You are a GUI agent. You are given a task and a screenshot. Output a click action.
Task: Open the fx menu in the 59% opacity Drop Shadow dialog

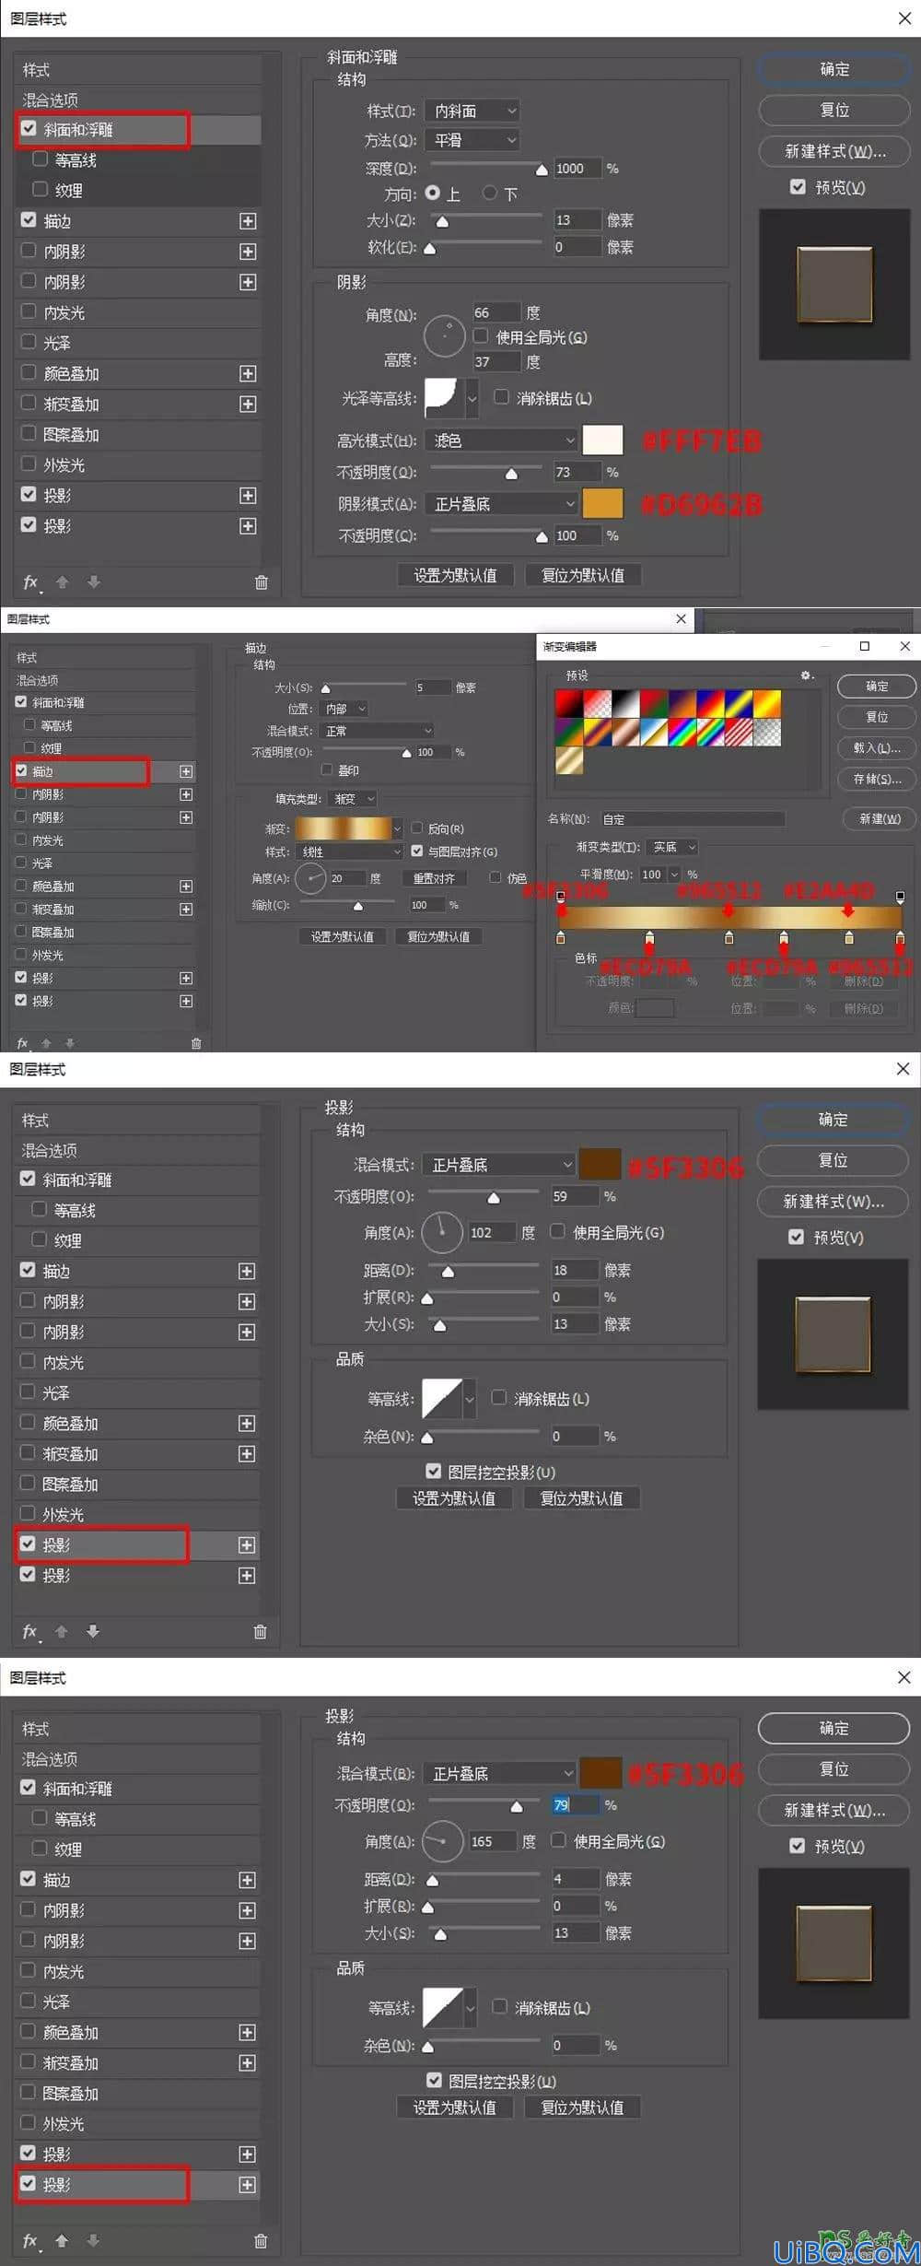coord(30,1632)
